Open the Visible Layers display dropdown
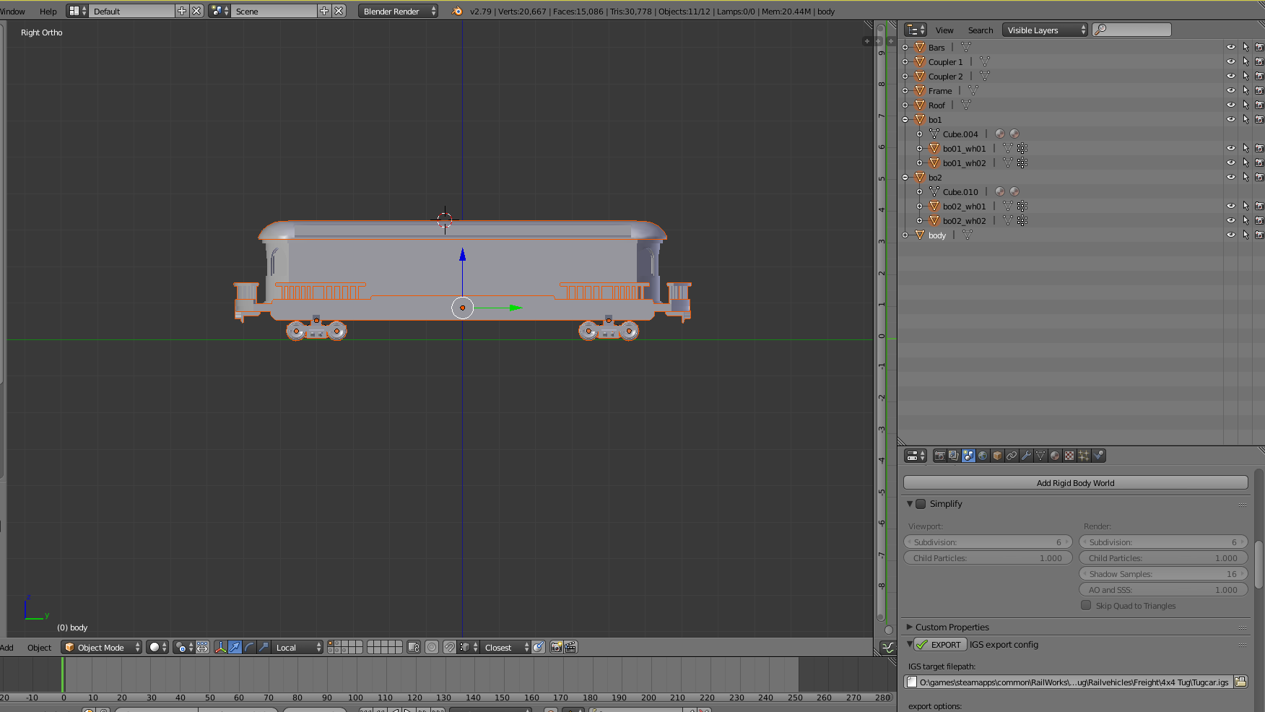 [x=1045, y=30]
